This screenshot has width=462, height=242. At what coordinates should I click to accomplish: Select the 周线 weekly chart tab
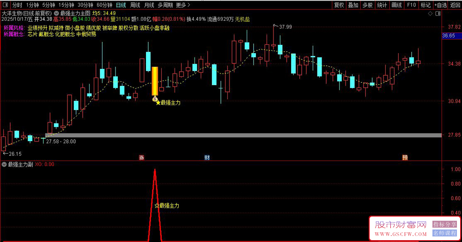[135, 5]
